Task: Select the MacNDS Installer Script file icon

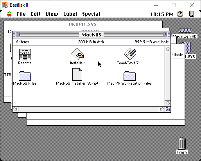Action: coord(77,74)
